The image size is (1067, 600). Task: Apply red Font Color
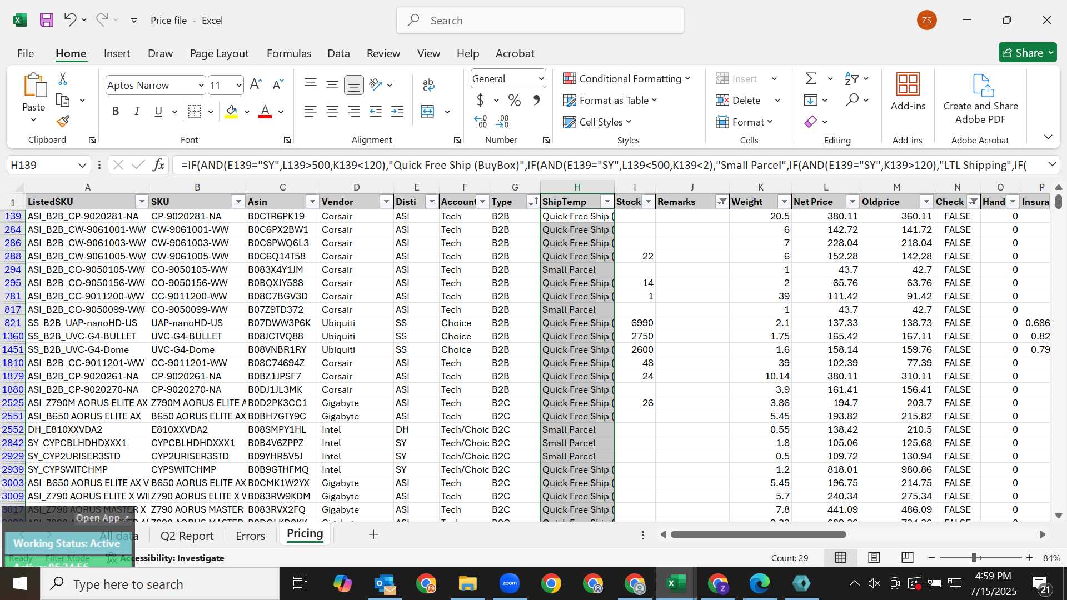click(x=265, y=112)
